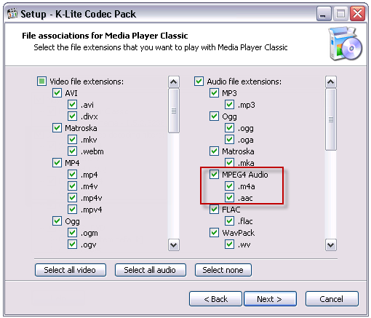Image resolution: width=371 pixels, height=318 pixels.
Task: Click the Select none button
Action: 223,270
